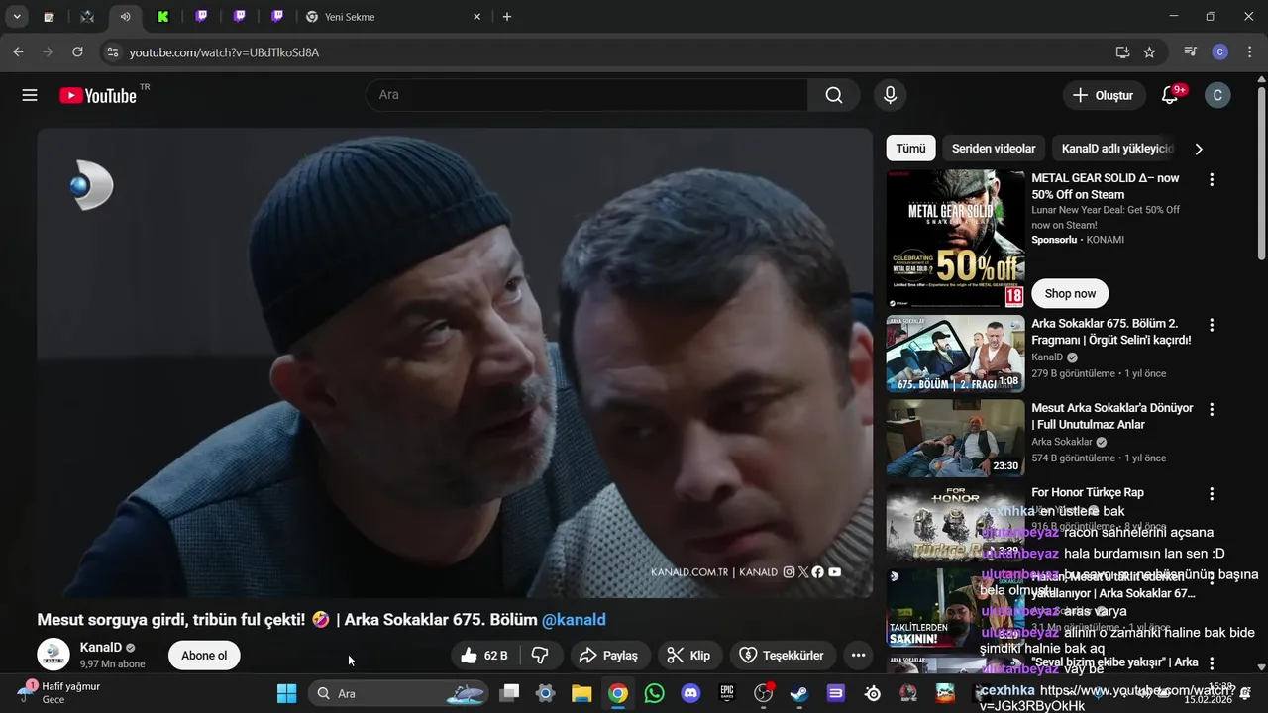Screen dimensions: 1268x713
Task: Open the tab search dropdown arrow
Action: (17, 17)
